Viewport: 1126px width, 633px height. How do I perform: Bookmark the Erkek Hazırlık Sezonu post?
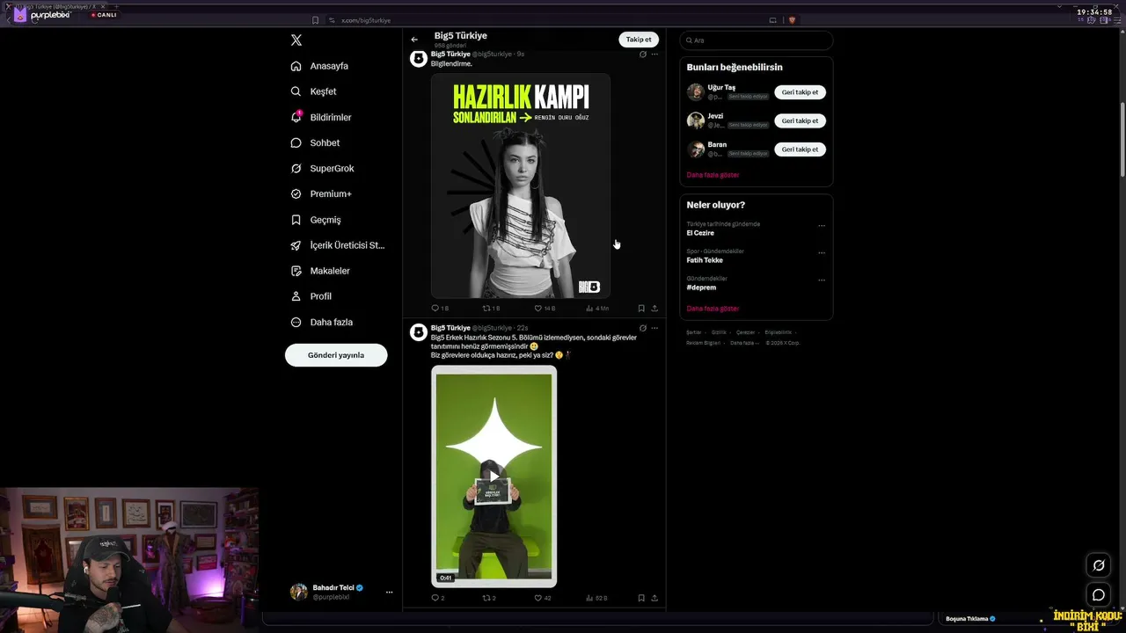[x=641, y=598]
